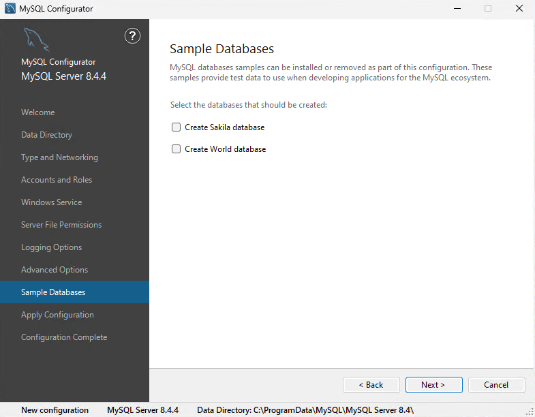The image size is (535, 417).
Task: Jump to Accounts and Roles step
Action: tap(57, 180)
